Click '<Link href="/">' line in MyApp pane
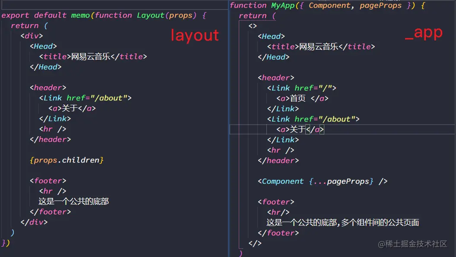This screenshot has height=257, width=456. click(301, 88)
